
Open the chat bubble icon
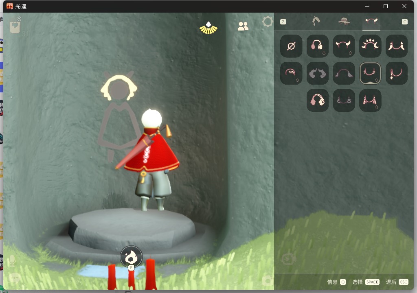coord(15,278)
